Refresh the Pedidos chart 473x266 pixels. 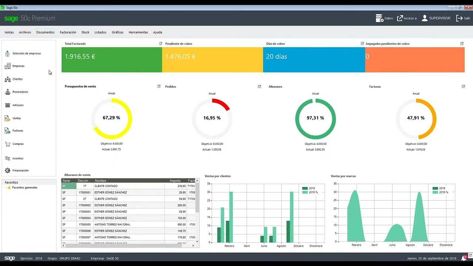(x=259, y=86)
